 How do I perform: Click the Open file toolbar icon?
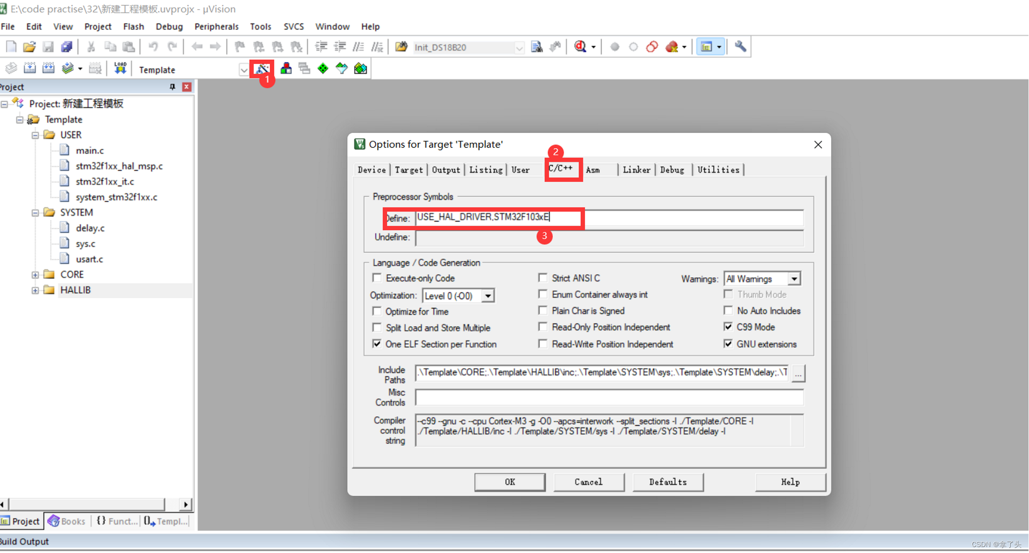29,47
